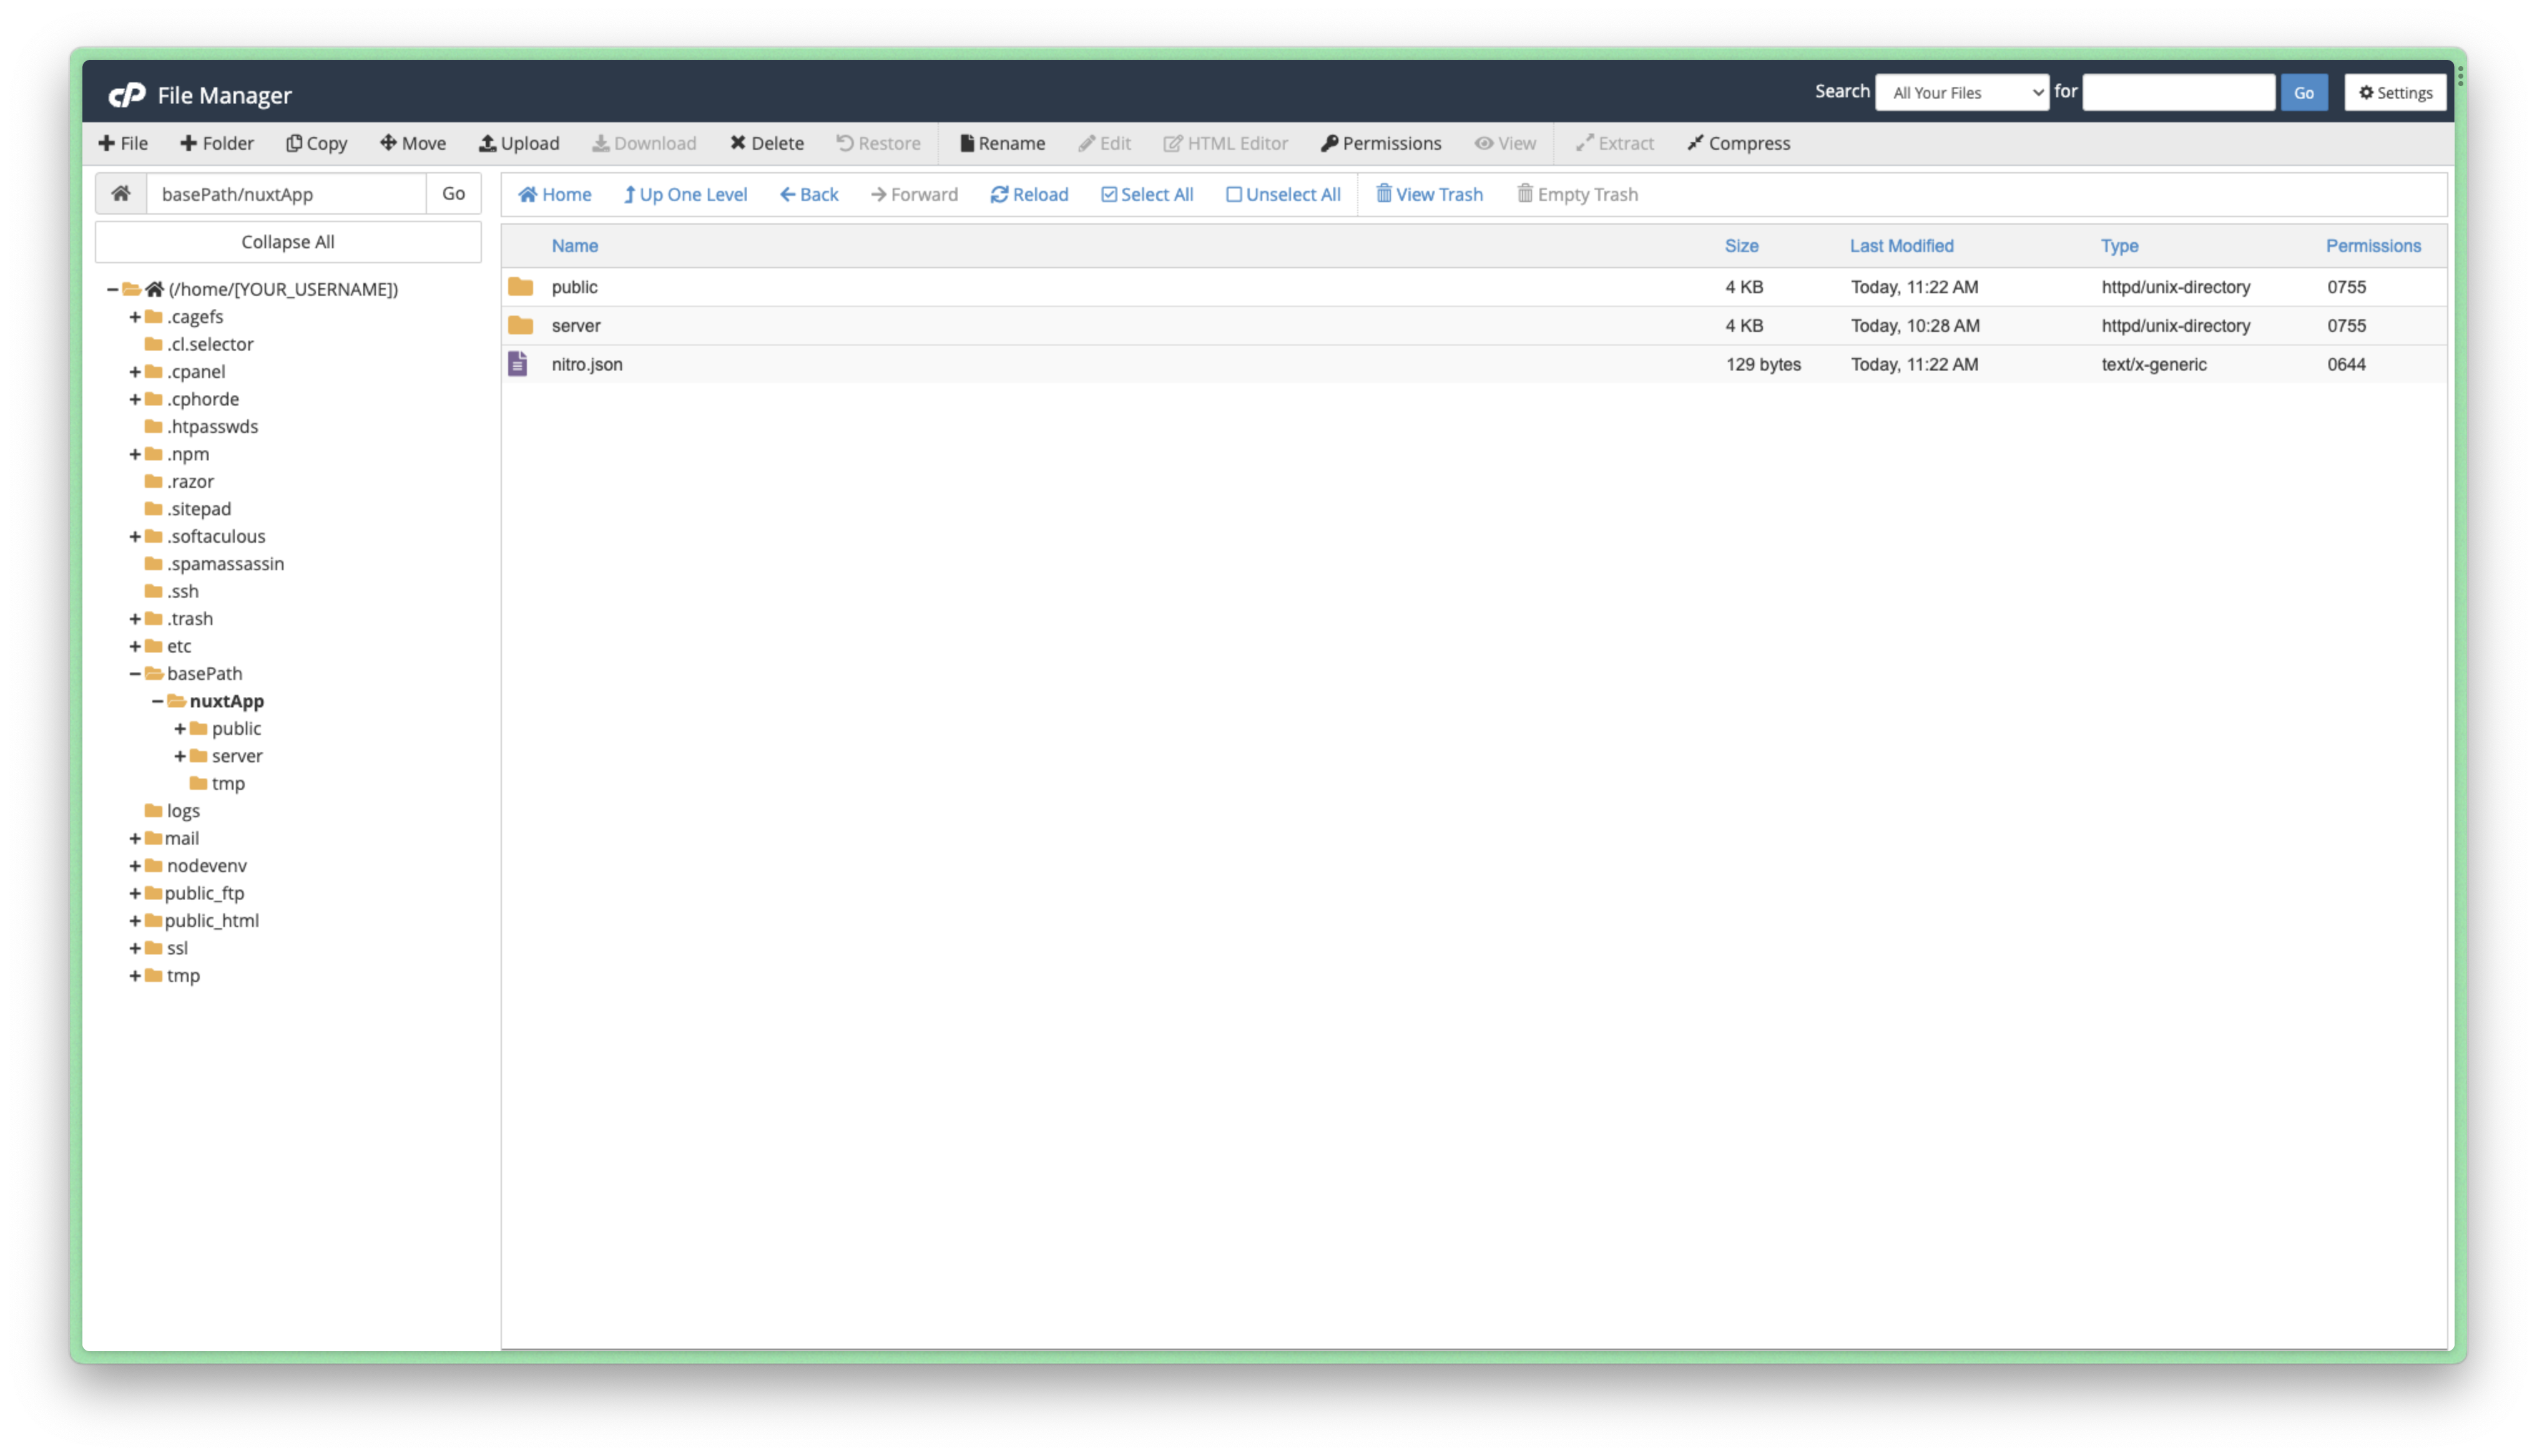2537x1456 pixels.
Task: Click the Compress tool icon
Action: (1695, 143)
